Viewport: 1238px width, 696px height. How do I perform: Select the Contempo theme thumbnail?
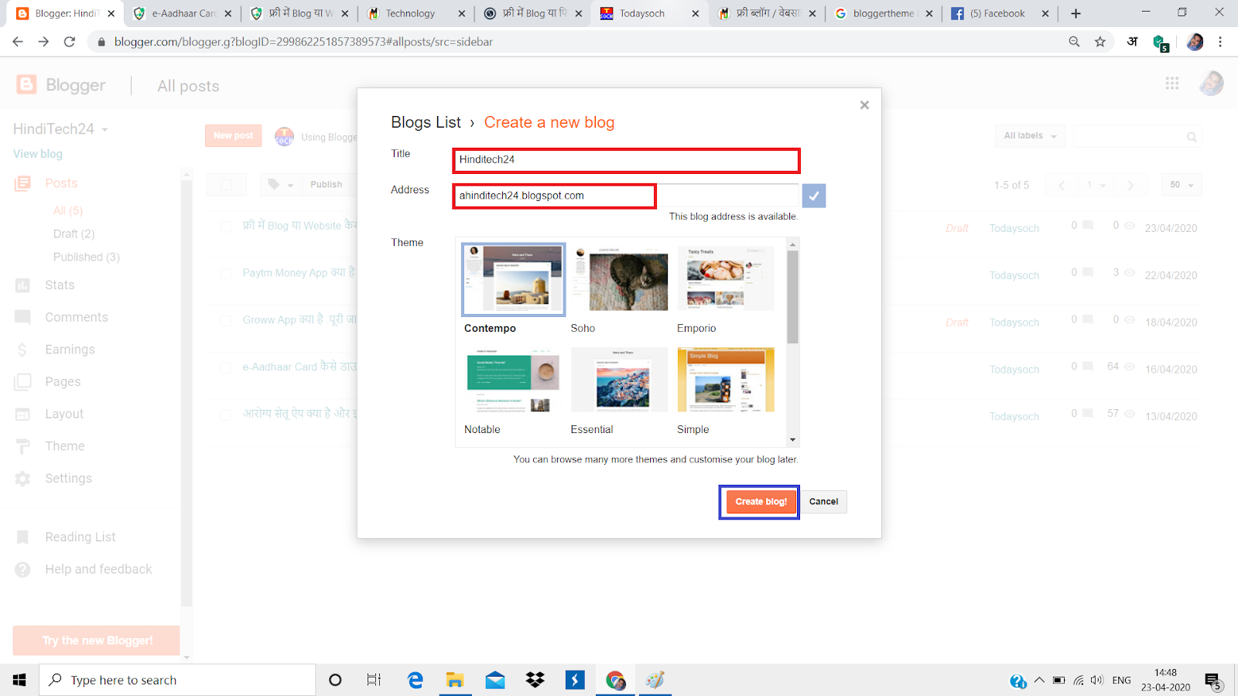514,279
